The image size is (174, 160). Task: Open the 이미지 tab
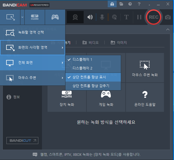pyautogui.click(x=119, y=43)
